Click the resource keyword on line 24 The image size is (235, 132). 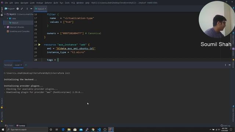click(x=50, y=45)
